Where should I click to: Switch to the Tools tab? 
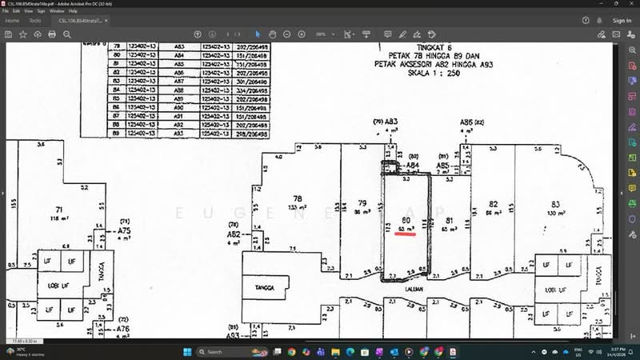coord(34,21)
